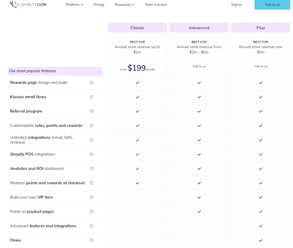
Task: Show info for Shopify POS integrations
Action: [91, 154]
